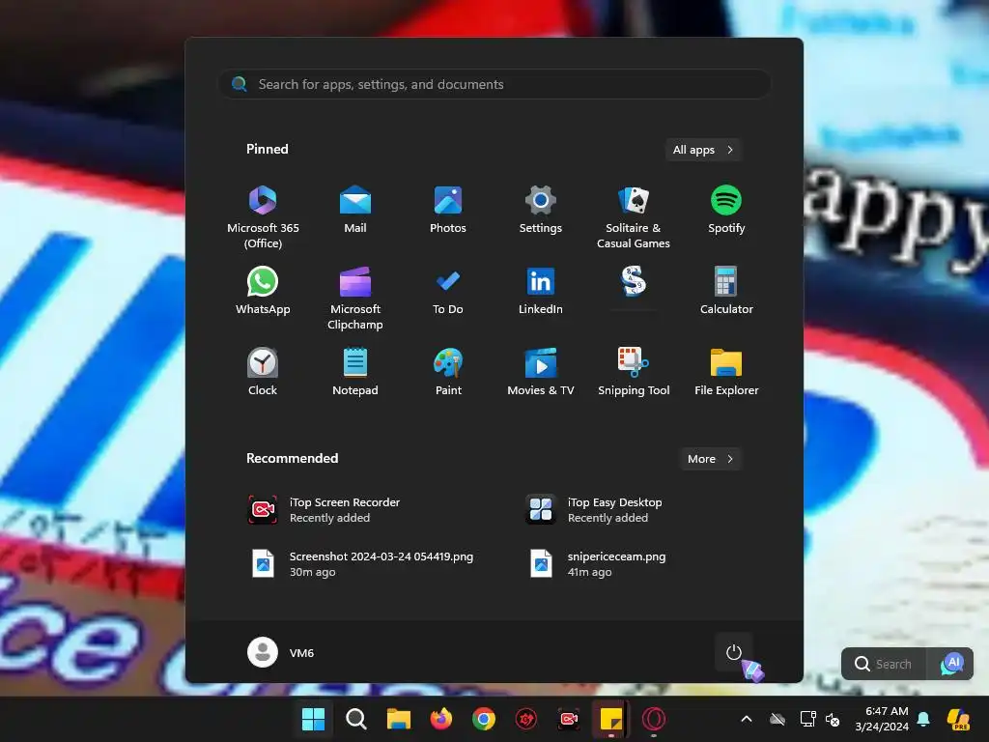Open Microsoft 365 (Office) pinned app
This screenshot has height=742, width=989.
tap(263, 216)
